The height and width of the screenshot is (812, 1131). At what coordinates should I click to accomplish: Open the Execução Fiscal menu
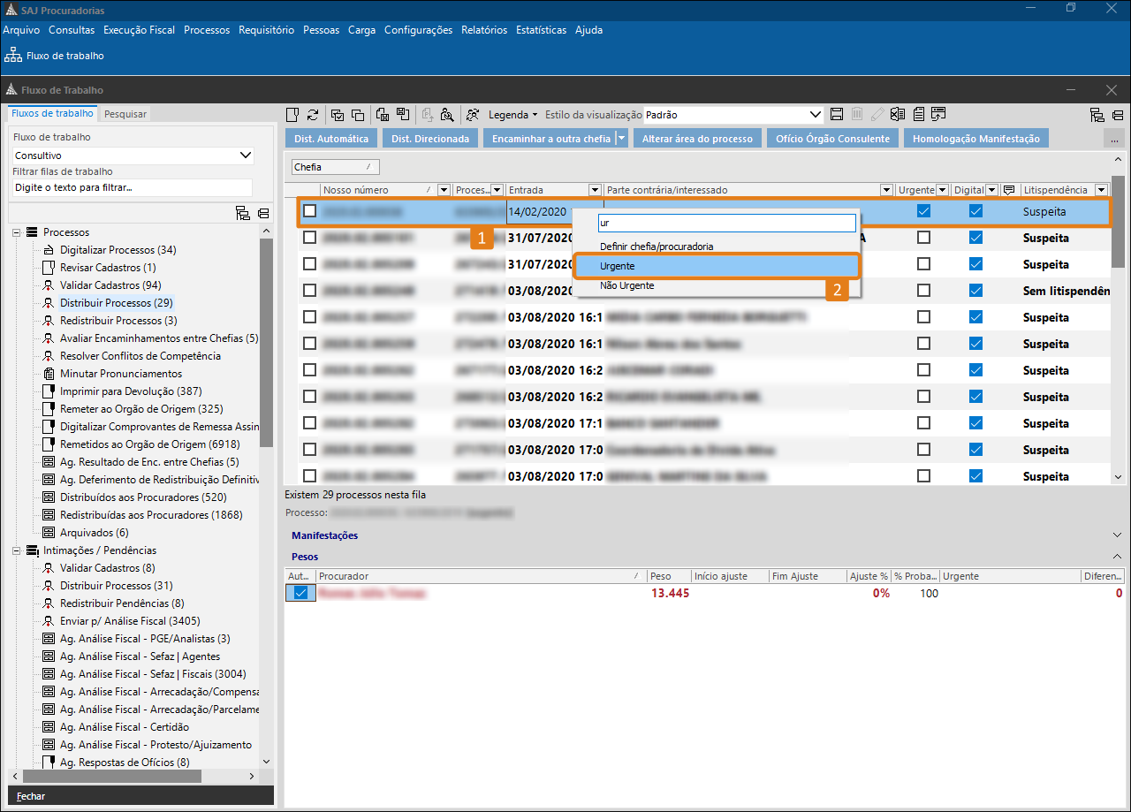click(x=139, y=30)
